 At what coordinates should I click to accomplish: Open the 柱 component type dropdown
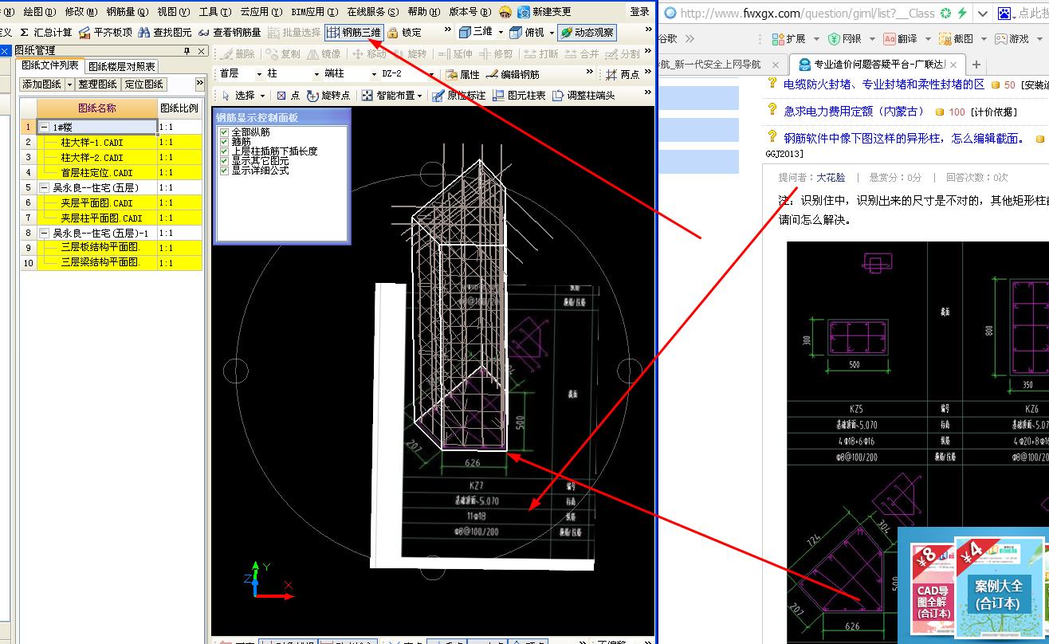point(316,74)
